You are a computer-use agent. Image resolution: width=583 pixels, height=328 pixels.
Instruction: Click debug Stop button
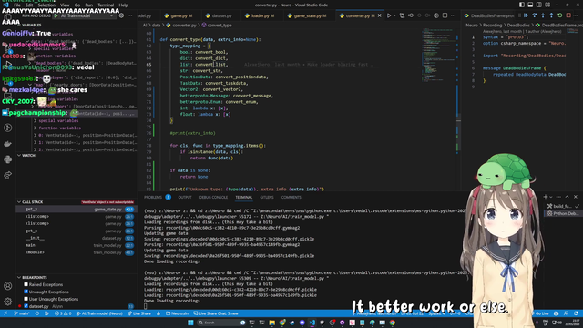568,15
